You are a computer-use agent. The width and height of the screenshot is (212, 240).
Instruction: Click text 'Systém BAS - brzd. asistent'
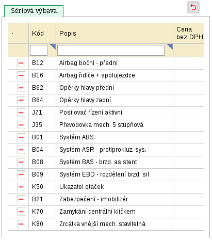point(98,162)
